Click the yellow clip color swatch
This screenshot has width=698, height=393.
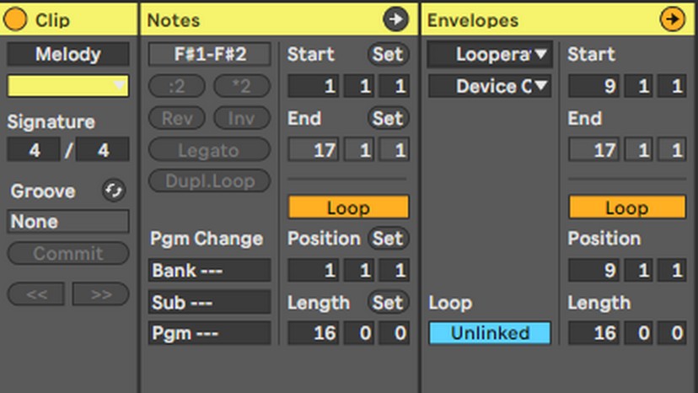click(x=67, y=85)
